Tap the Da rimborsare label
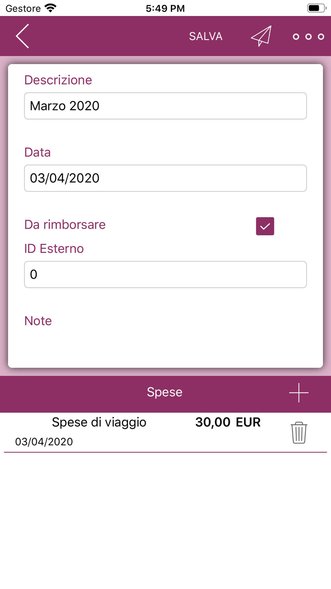The width and height of the screenshot is (331, 589). tap(65, 225)
